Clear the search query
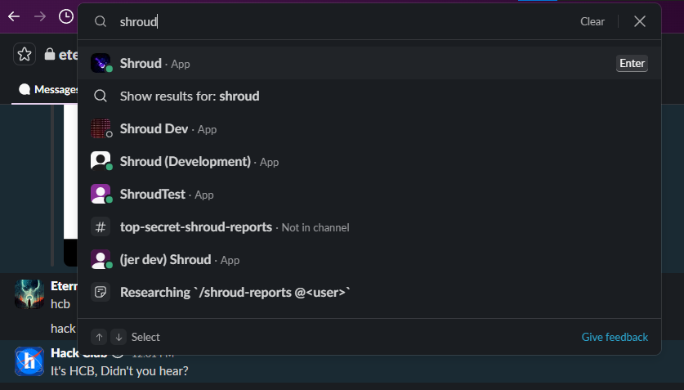684x390 pixels. 592,21
